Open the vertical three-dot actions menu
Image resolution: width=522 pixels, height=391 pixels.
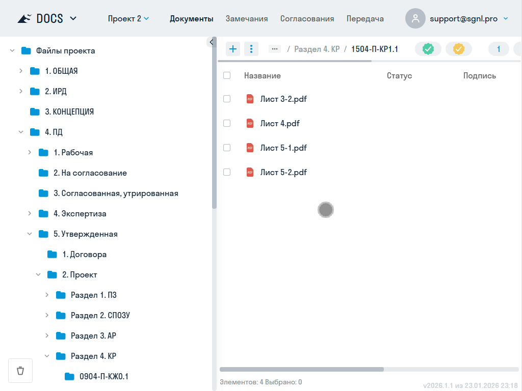(x=251, y=49)
